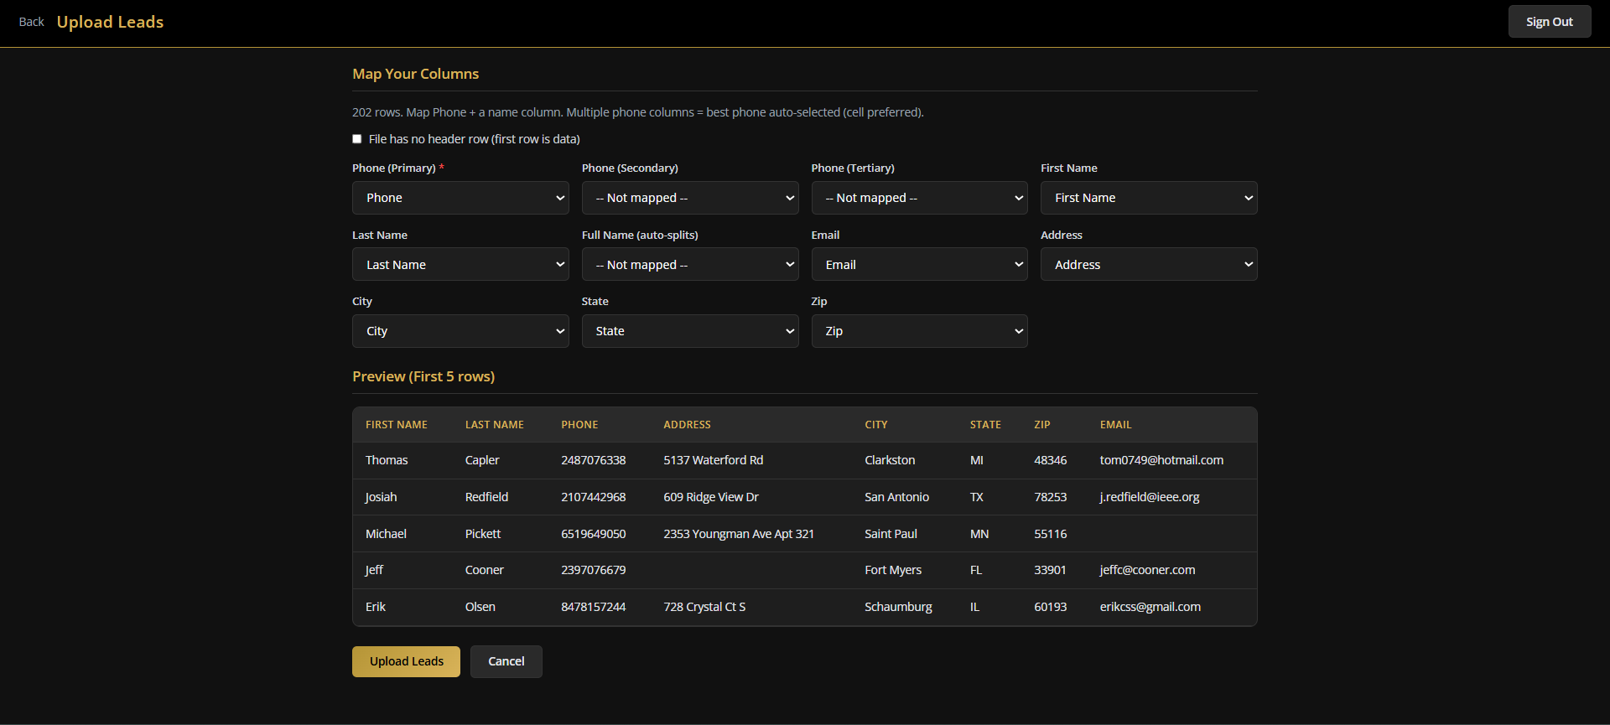Click address '609 Ridge View Dr'
The width and height of the screenshot is (1610, 725).
coord(711,497)
